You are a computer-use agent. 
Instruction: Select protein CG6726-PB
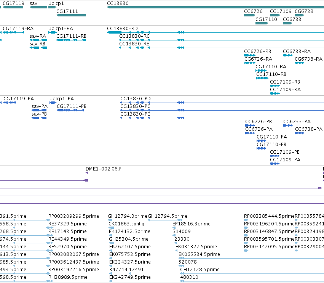[258, 122]
